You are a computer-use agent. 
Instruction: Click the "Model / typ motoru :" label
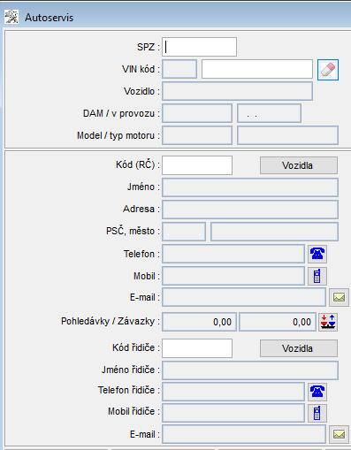(118, 135)
